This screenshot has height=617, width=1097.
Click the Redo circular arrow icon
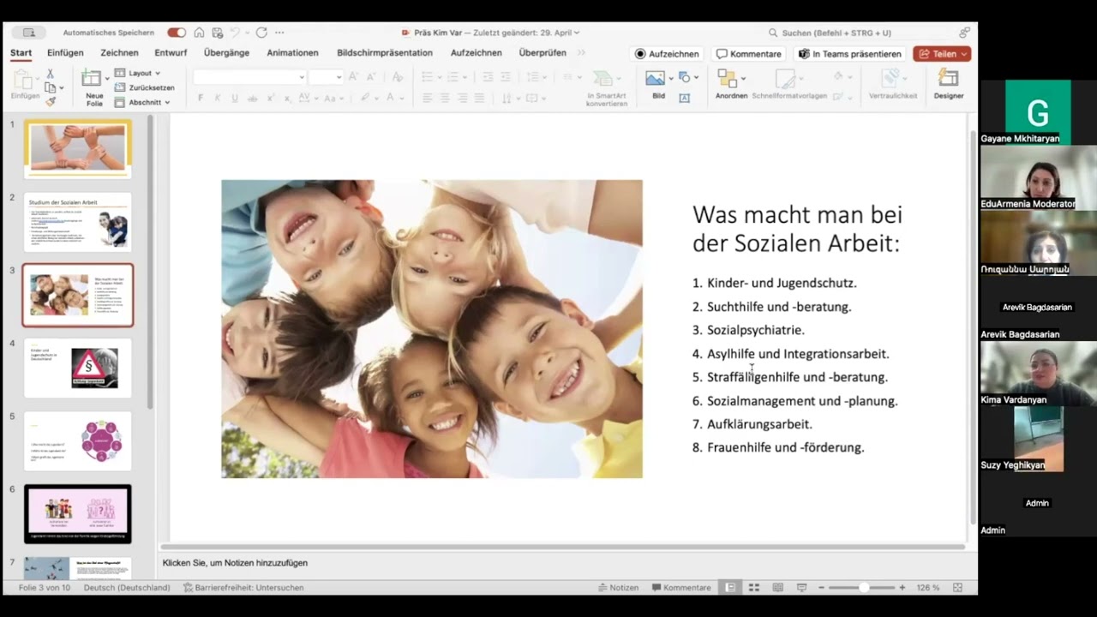coord(261,33)
